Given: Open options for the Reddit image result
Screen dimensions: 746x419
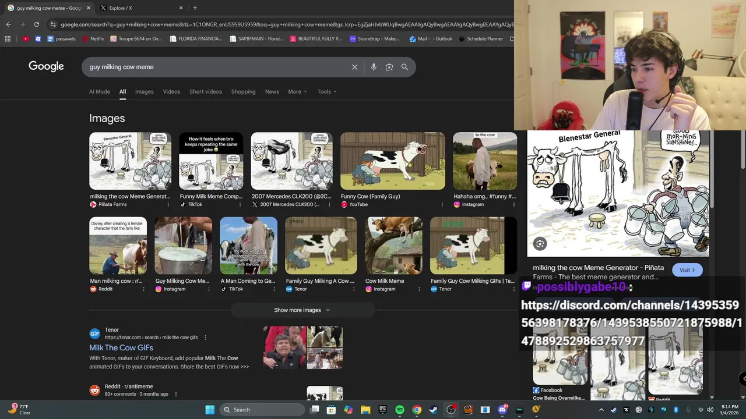Looking at the screenshot, I should tap(143, 289).
